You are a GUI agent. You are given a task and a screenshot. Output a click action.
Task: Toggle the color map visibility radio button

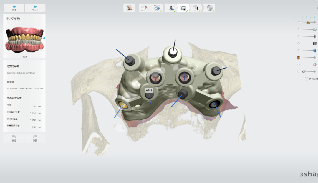(x=299, y=64)
